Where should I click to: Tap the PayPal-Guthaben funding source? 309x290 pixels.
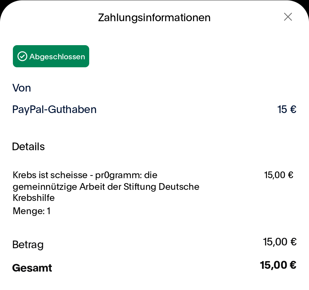tap(54, 109)
